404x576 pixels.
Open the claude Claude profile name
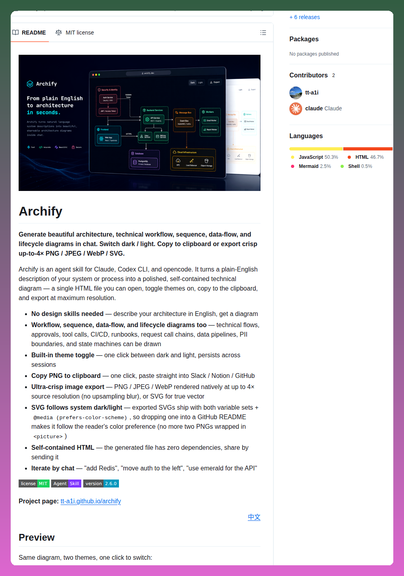click(x=324, y=108)
